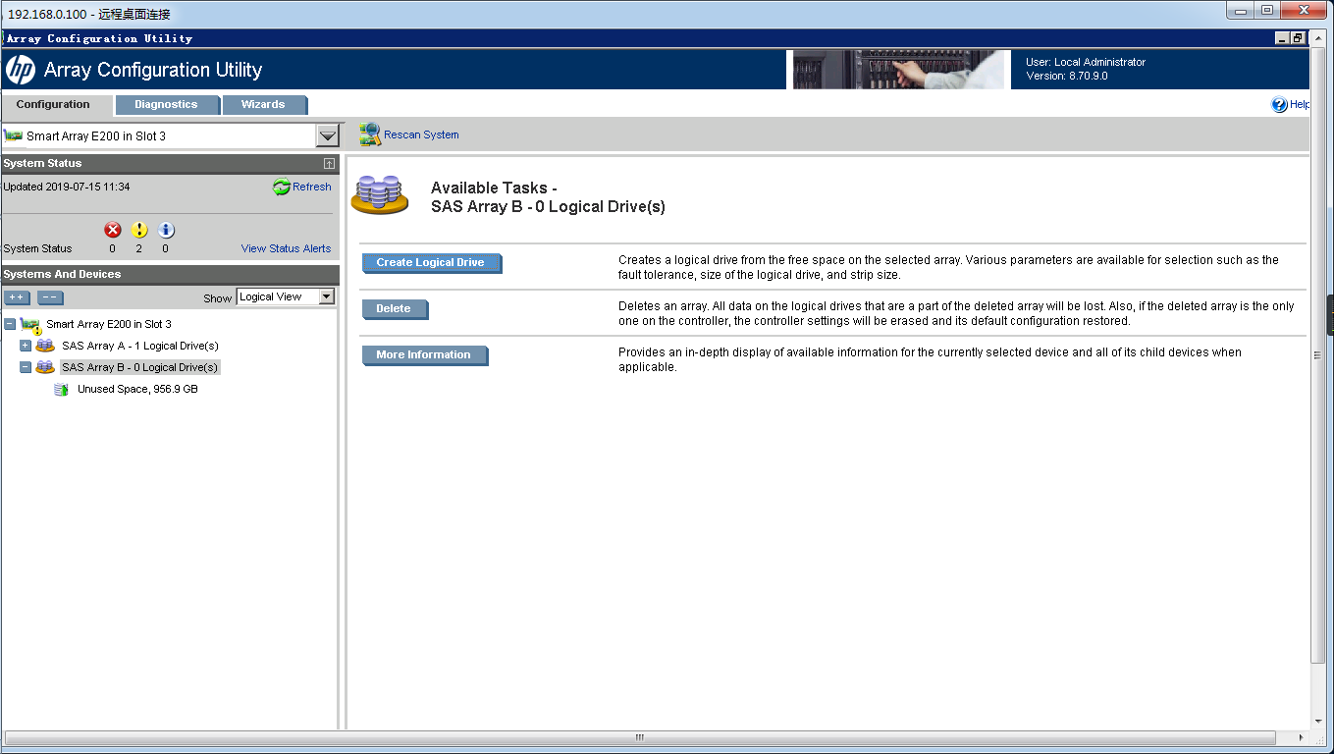The height and width of the screenshot is (754, 1334).
Task: Select Smart Array E200 in Slot 3 tree root
Action: point(108,324)
